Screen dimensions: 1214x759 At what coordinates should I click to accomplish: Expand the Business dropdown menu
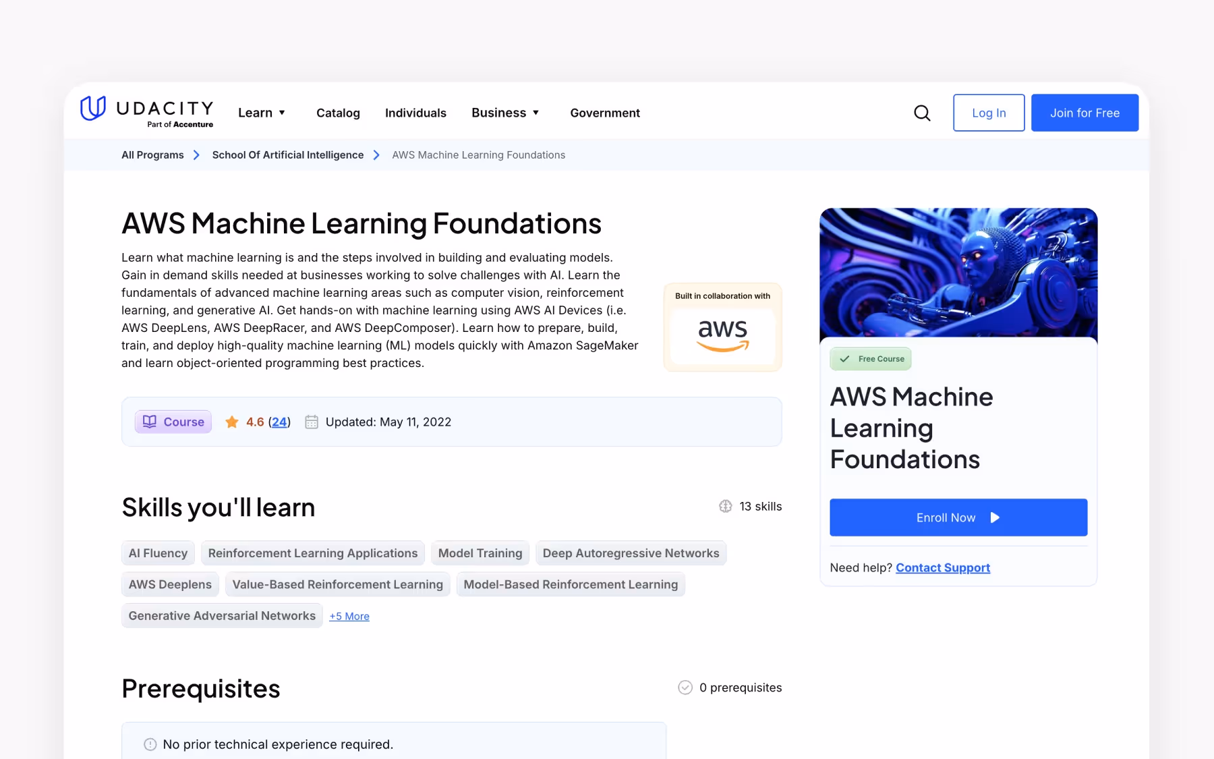click(505, 113)
